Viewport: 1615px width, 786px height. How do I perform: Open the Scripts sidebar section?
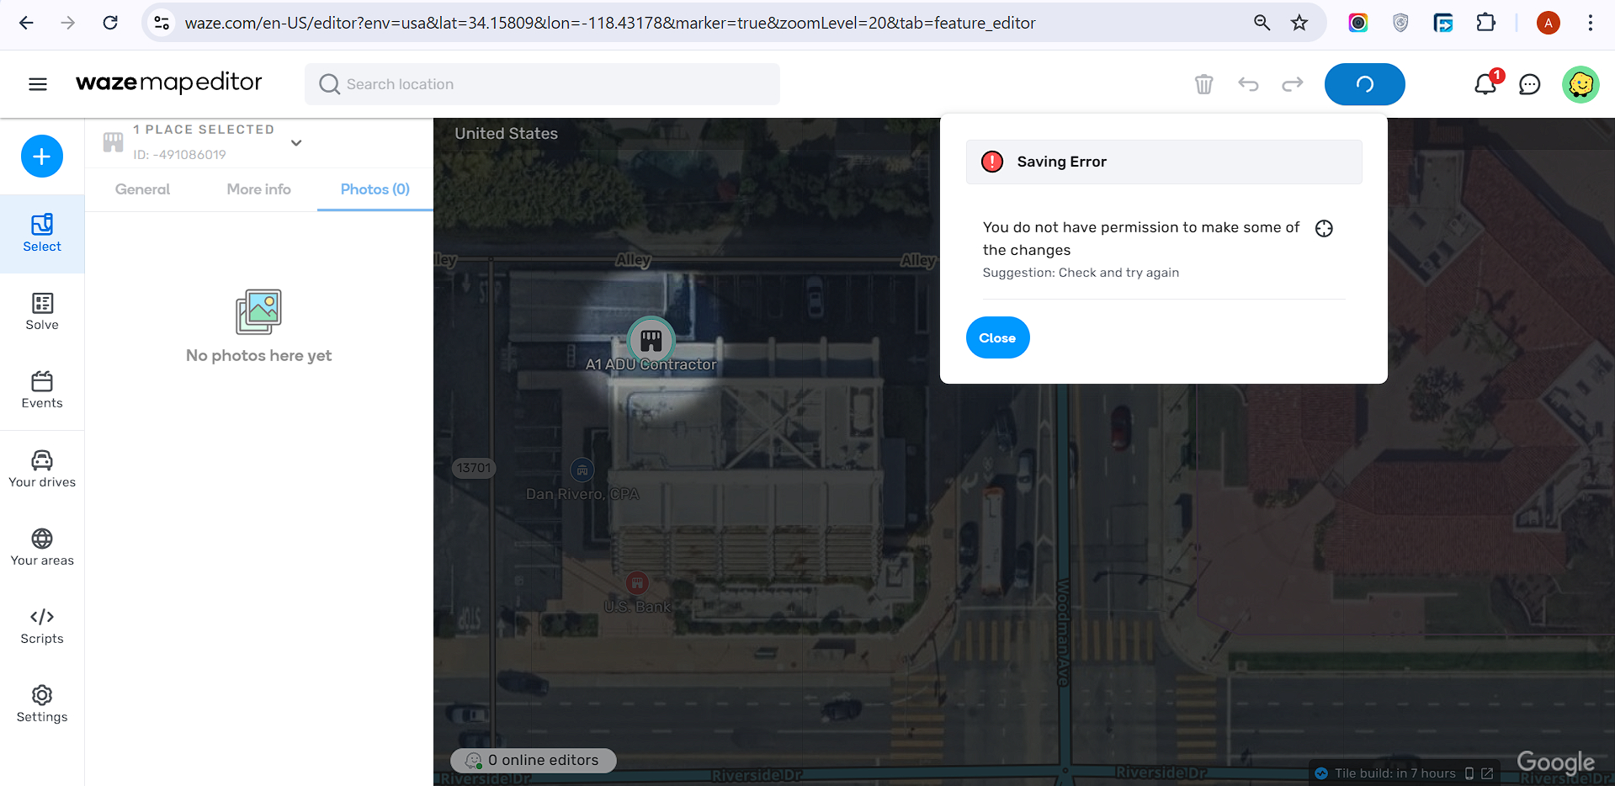click(42, 625)
